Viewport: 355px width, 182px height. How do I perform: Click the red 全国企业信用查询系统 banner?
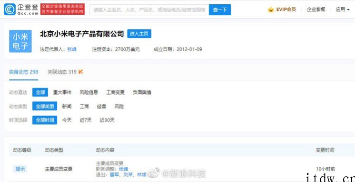click(62, 9)
